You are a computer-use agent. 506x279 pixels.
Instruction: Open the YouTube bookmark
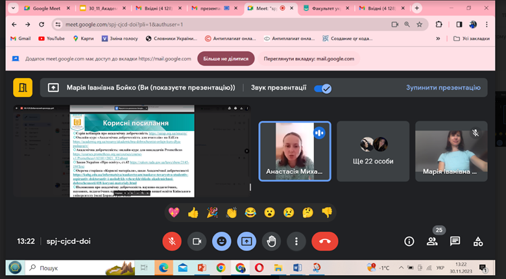pos(51,38)
